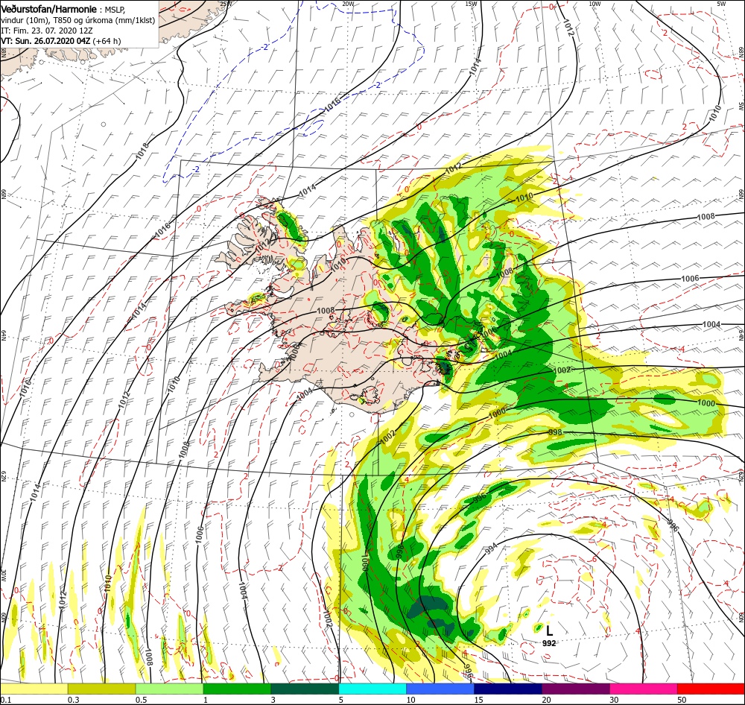The width and height of the screenshot is (745, 705).
Task: Pick the navy 15–20 legend swatch
Action: click(x=508, y=689)
